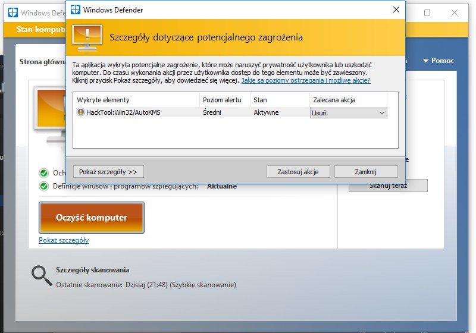Expand details with Pokaż szczegóły >> button
This screenshot has height=333, width=476.
tap(108, 172)
